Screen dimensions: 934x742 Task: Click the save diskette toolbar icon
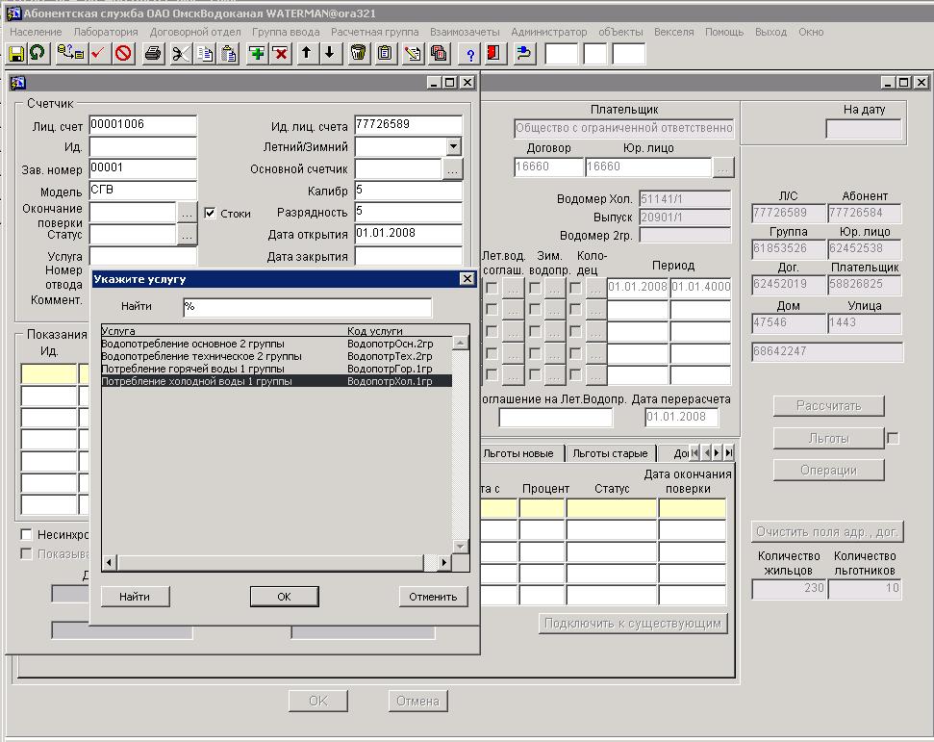(16, 54)
